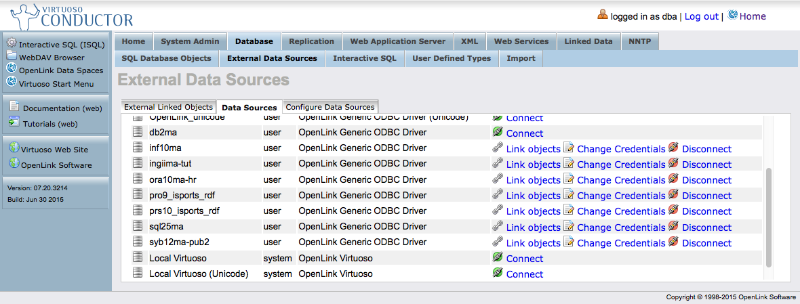This screenshot has width=800, height=304.
Task: Switch to the Linked Data tab
Action: click(588, 41)
